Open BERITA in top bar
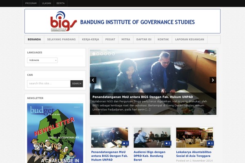Screen dimensions: 245x163 tap(60, 3)
